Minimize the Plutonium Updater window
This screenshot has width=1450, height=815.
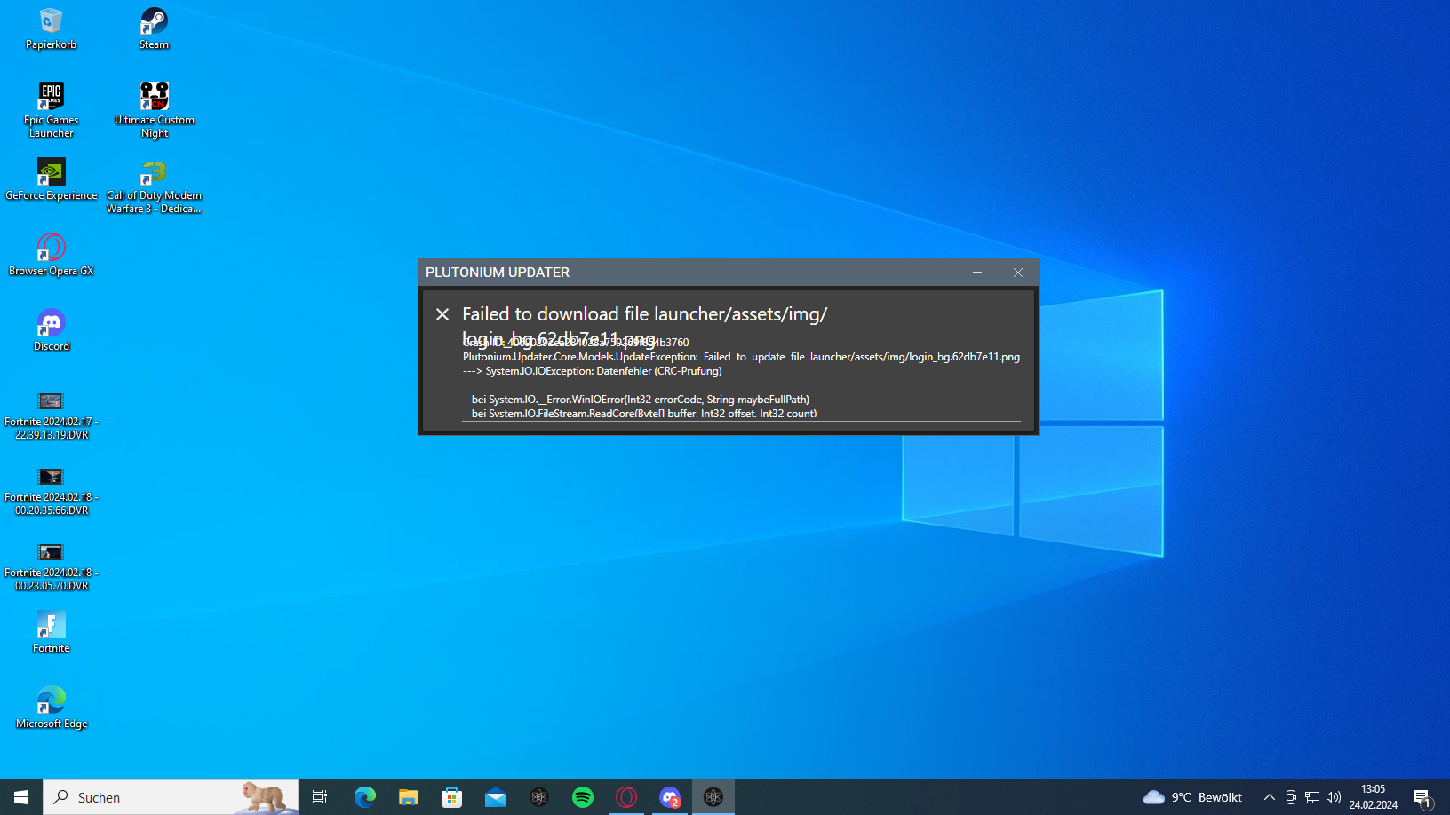977,273
